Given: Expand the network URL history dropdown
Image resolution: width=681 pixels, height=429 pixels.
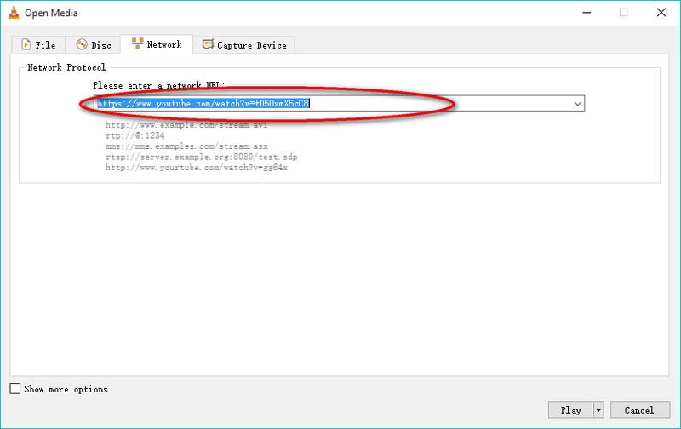Looking at the screenshot, I should pos(577,103).
